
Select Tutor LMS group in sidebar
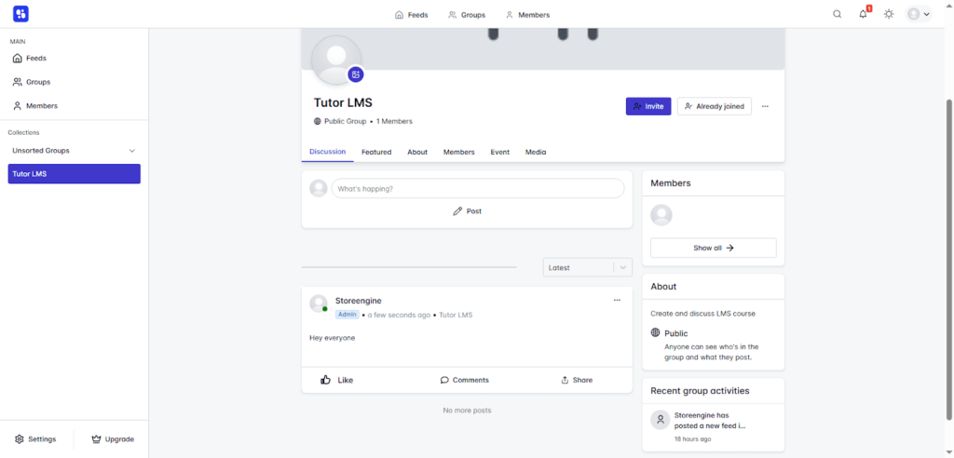pyautogui.click(x=75, y=174)
